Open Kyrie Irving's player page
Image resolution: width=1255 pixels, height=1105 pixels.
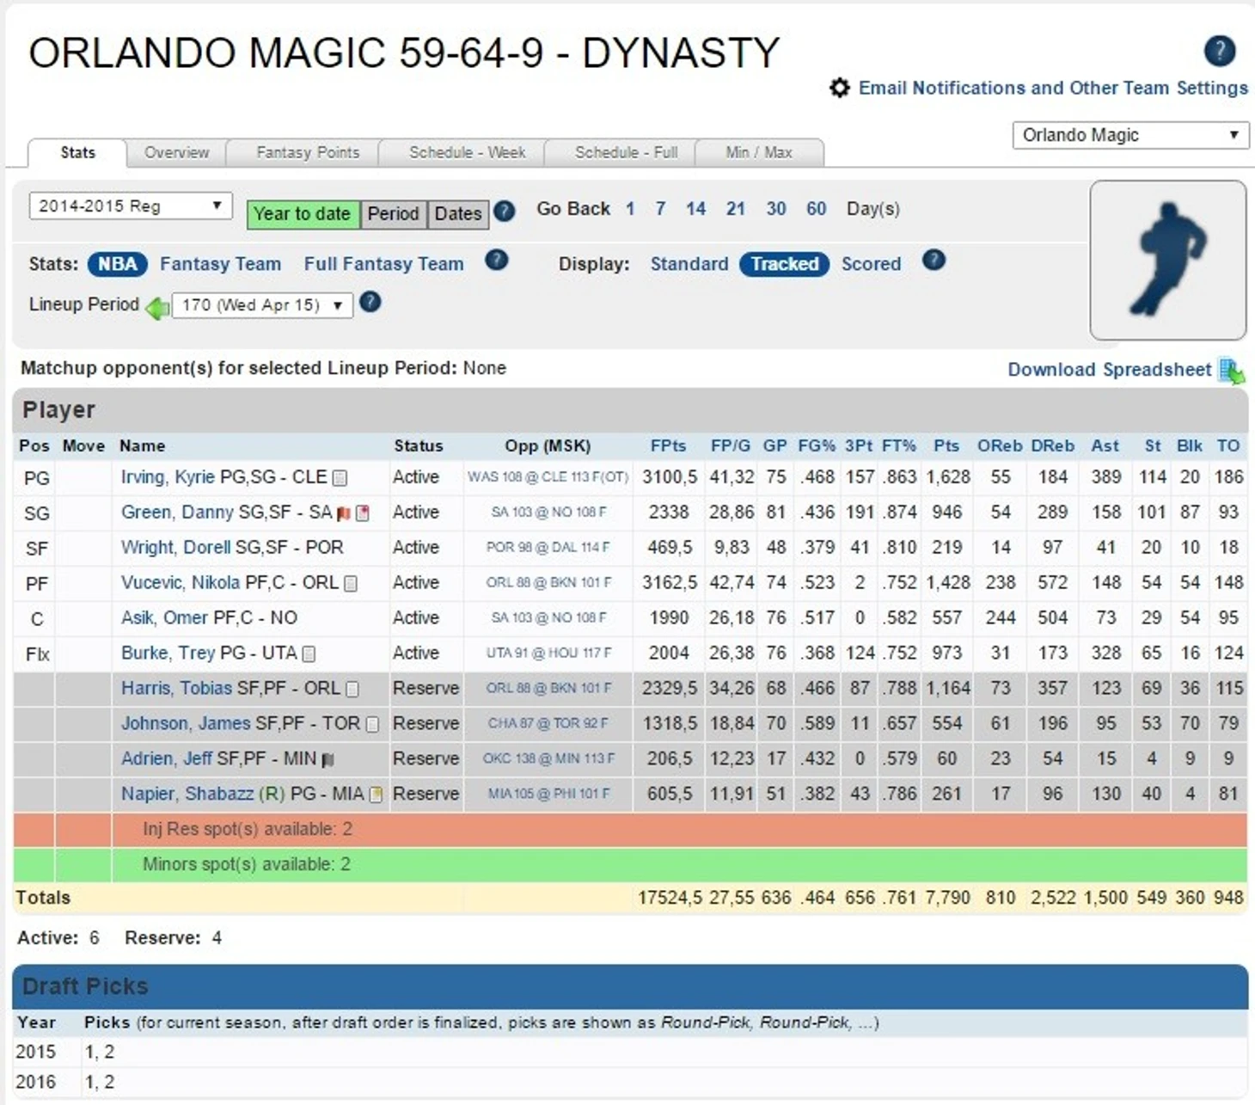coord(168,477)
